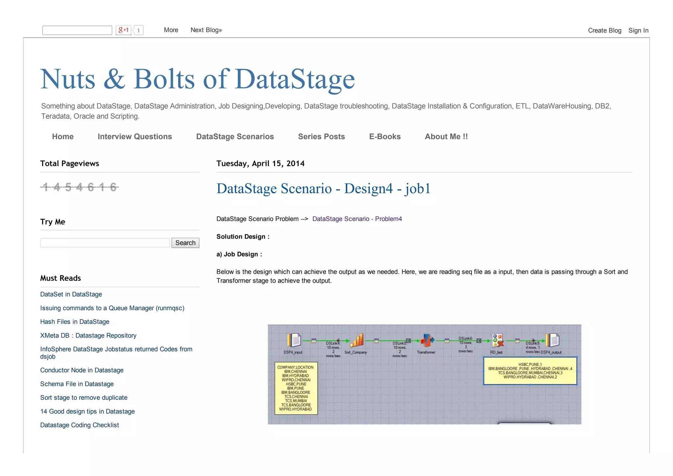Open the DataStage Scenario - Problem4 link
673x476 pixels.
click(x=357, y=219)
